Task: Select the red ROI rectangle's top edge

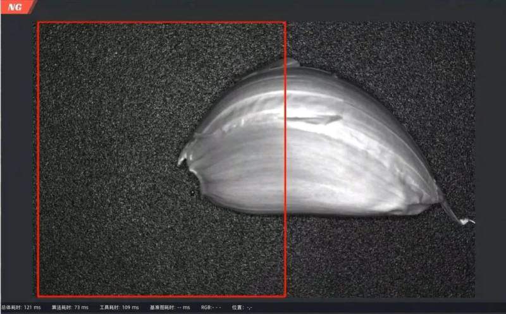Action: [x=161, y=22]
